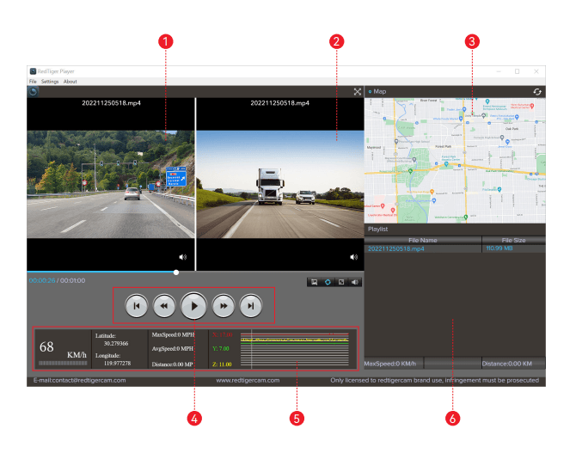Click the Z: 11.00 sensor value
Screen dimensions: 576x453
tap(222, 364)
